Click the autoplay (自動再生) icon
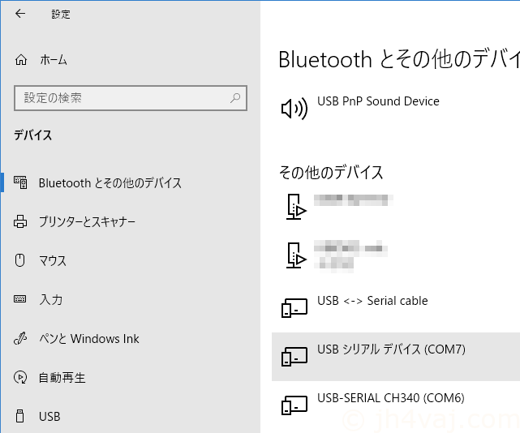Image resolution: width=520 pixels, height=433 pixels. point(20,377)
